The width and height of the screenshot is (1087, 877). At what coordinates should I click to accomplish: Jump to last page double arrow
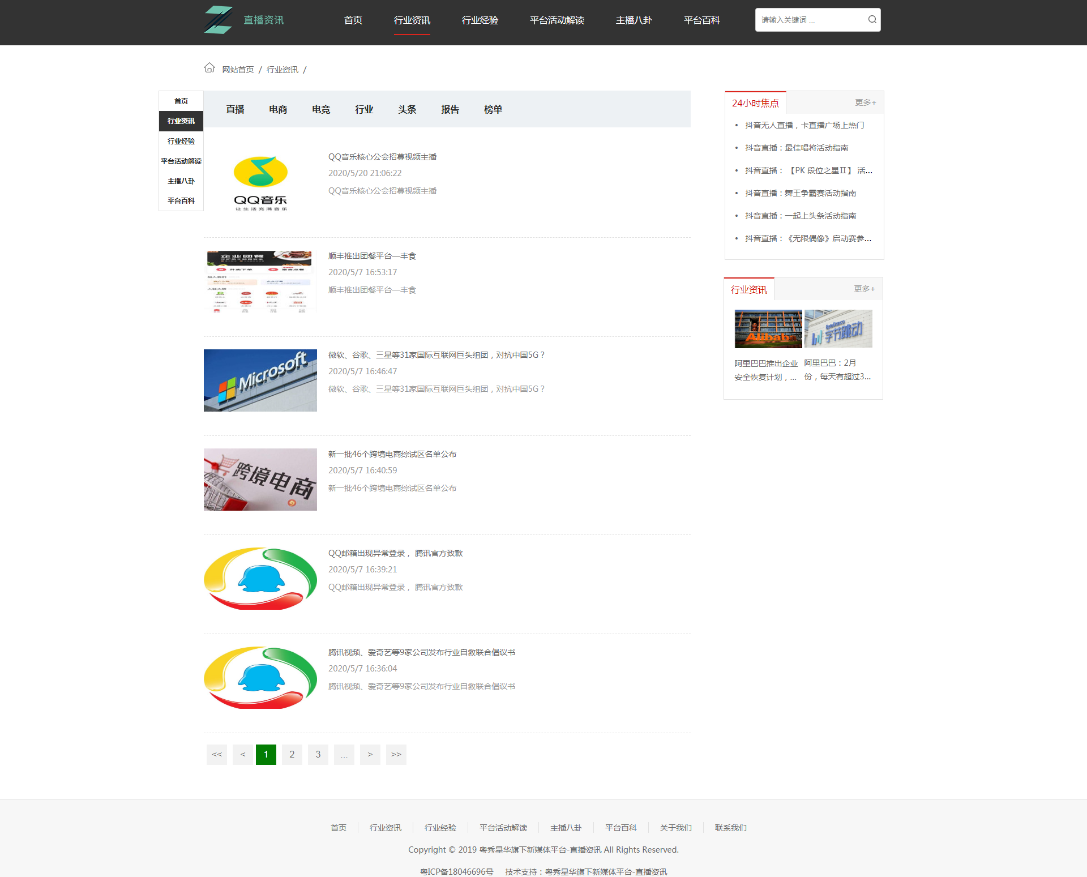coord(396,754)
